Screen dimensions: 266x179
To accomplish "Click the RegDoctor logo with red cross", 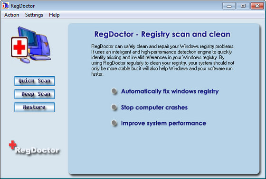I will [34, 148].
